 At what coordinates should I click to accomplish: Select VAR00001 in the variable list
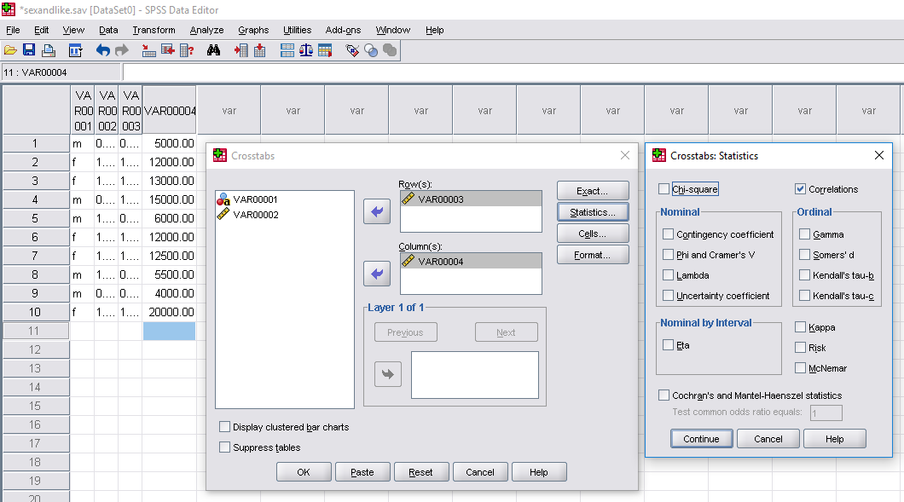click(x=255, y=199)
